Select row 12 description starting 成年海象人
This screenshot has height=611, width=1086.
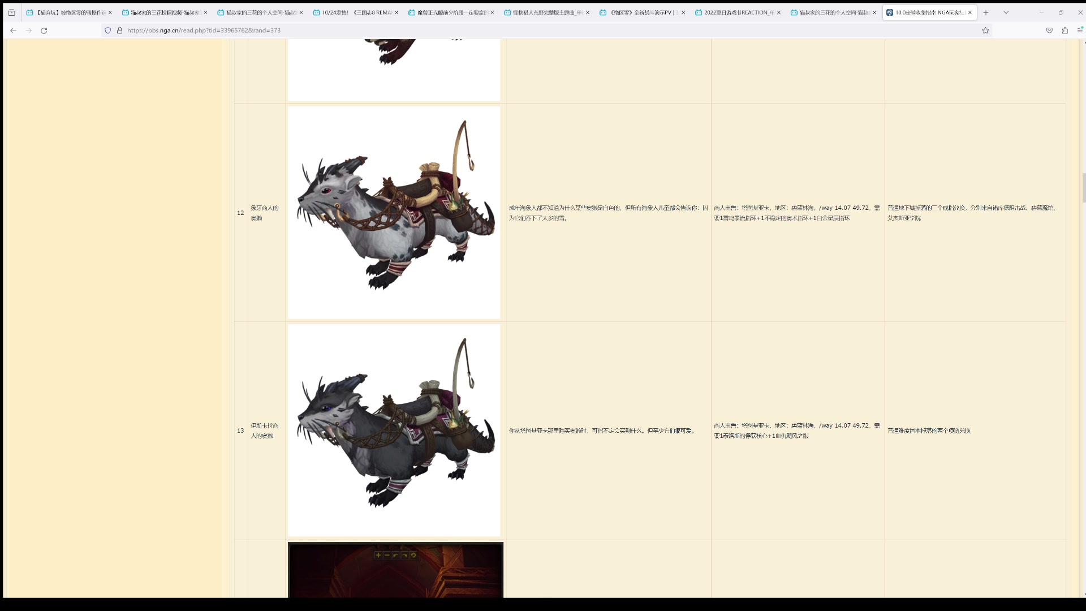pos(609,213)
